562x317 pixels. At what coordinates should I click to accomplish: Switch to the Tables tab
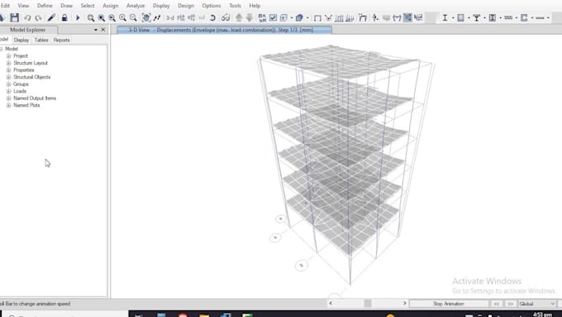pos(41,40)
